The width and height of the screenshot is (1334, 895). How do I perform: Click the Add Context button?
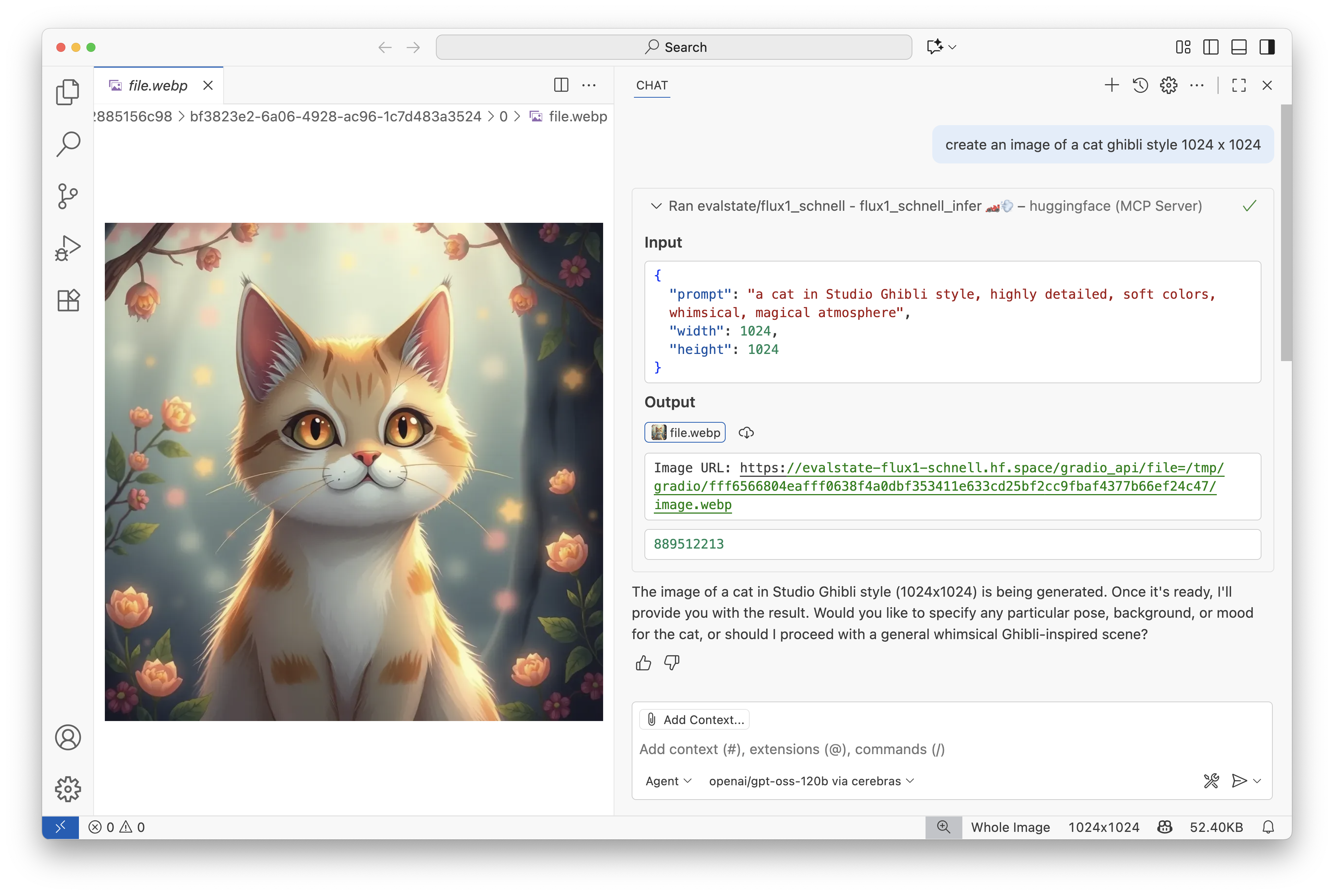point(695,720)
